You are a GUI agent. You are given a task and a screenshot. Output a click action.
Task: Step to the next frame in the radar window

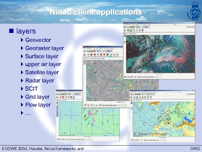tap(71, 139)
